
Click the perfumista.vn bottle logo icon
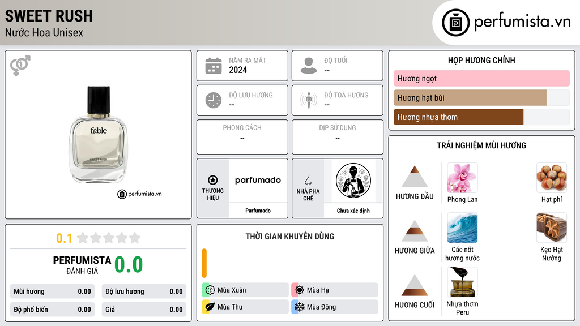point(455,23)
